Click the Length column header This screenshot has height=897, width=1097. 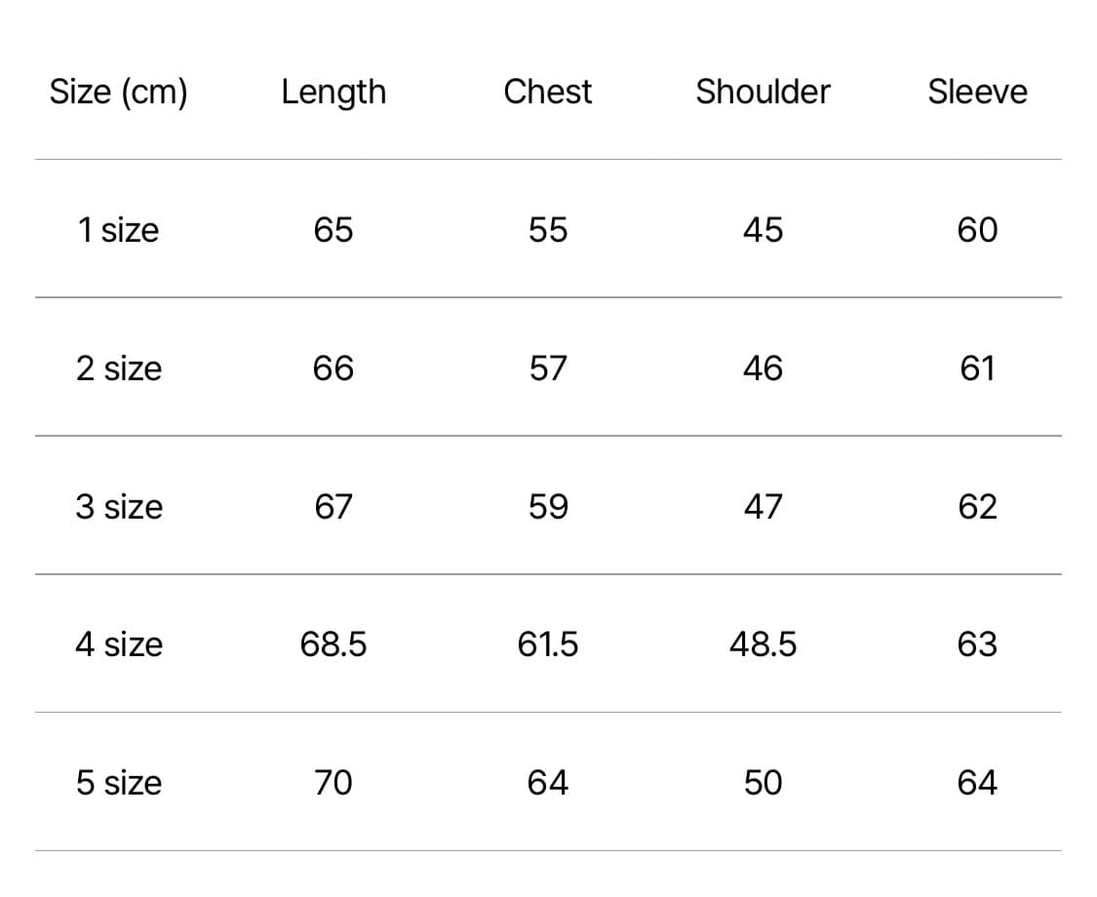click(333, 93)
